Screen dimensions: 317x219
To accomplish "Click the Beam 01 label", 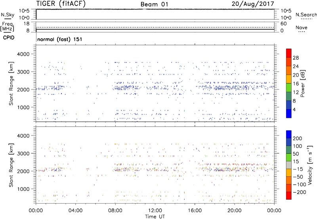I will [x=155, y=4].
